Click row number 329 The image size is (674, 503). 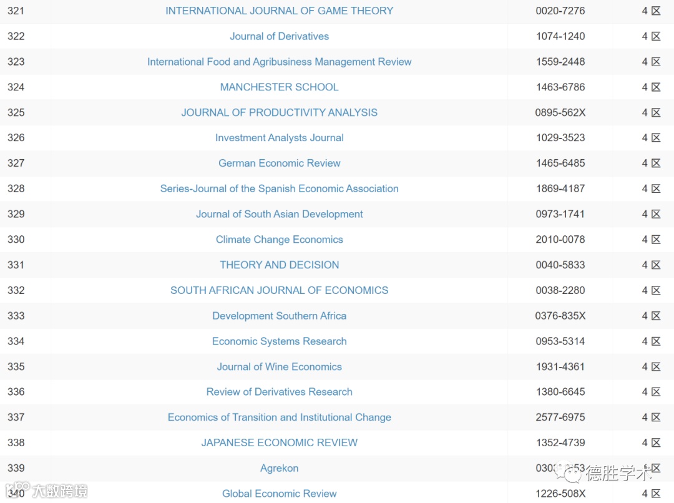16,213
